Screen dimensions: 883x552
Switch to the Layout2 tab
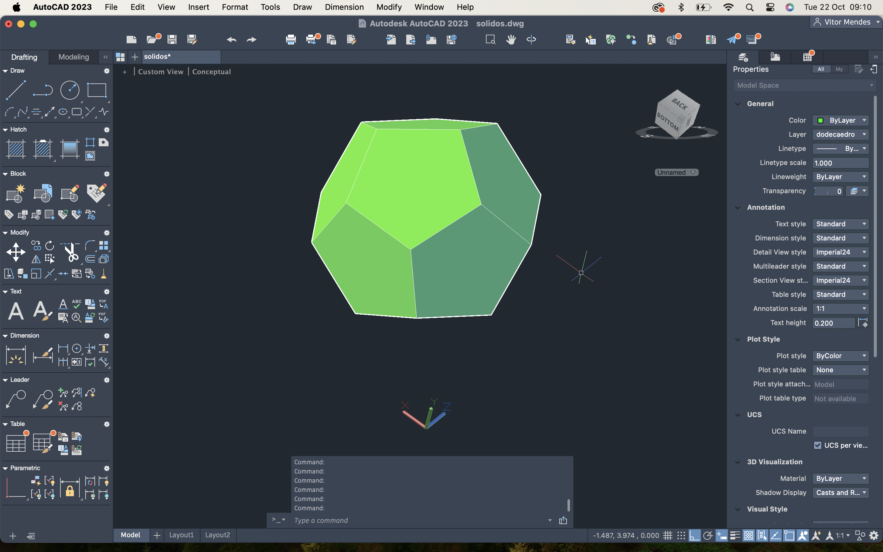(x=217, y=535)
